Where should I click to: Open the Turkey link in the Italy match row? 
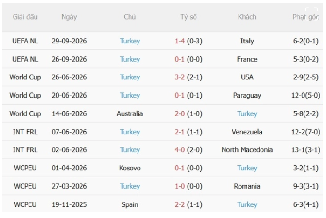pyautogui.click(x=130, y=41)
